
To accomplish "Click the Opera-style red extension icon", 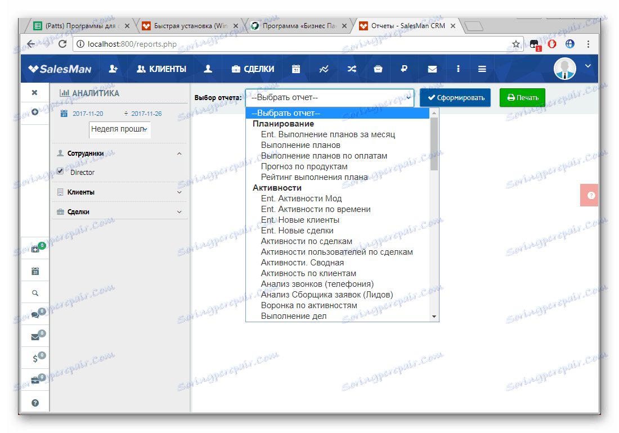I will click(x=552, y=44).
